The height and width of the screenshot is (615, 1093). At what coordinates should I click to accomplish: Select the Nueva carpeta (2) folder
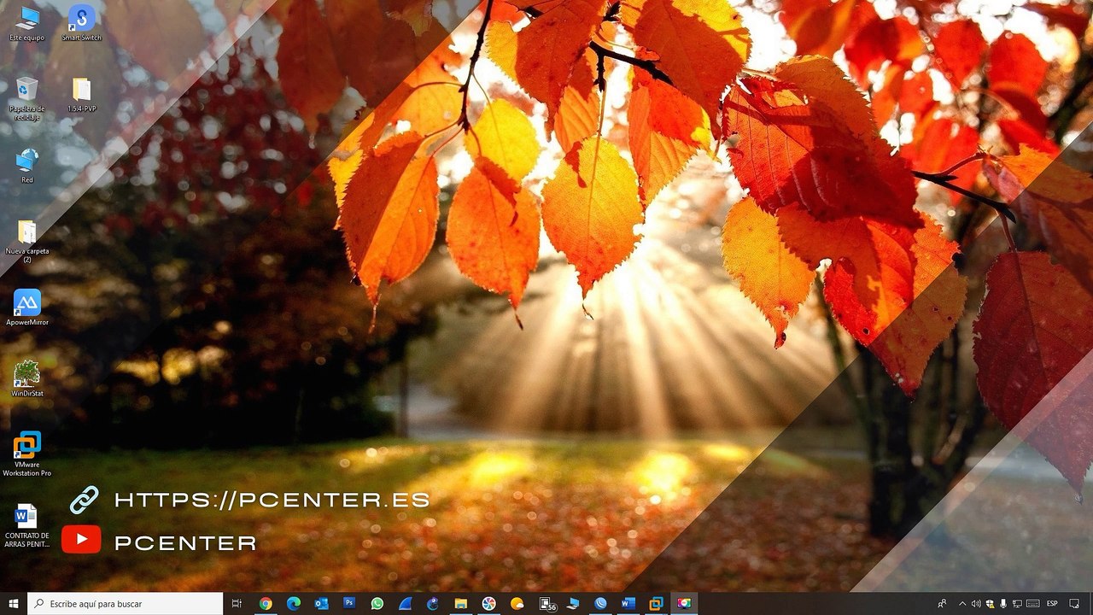(x=27, y=241)
